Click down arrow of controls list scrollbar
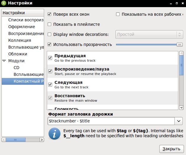Screen dimensions: 186x155 [181, 108]
